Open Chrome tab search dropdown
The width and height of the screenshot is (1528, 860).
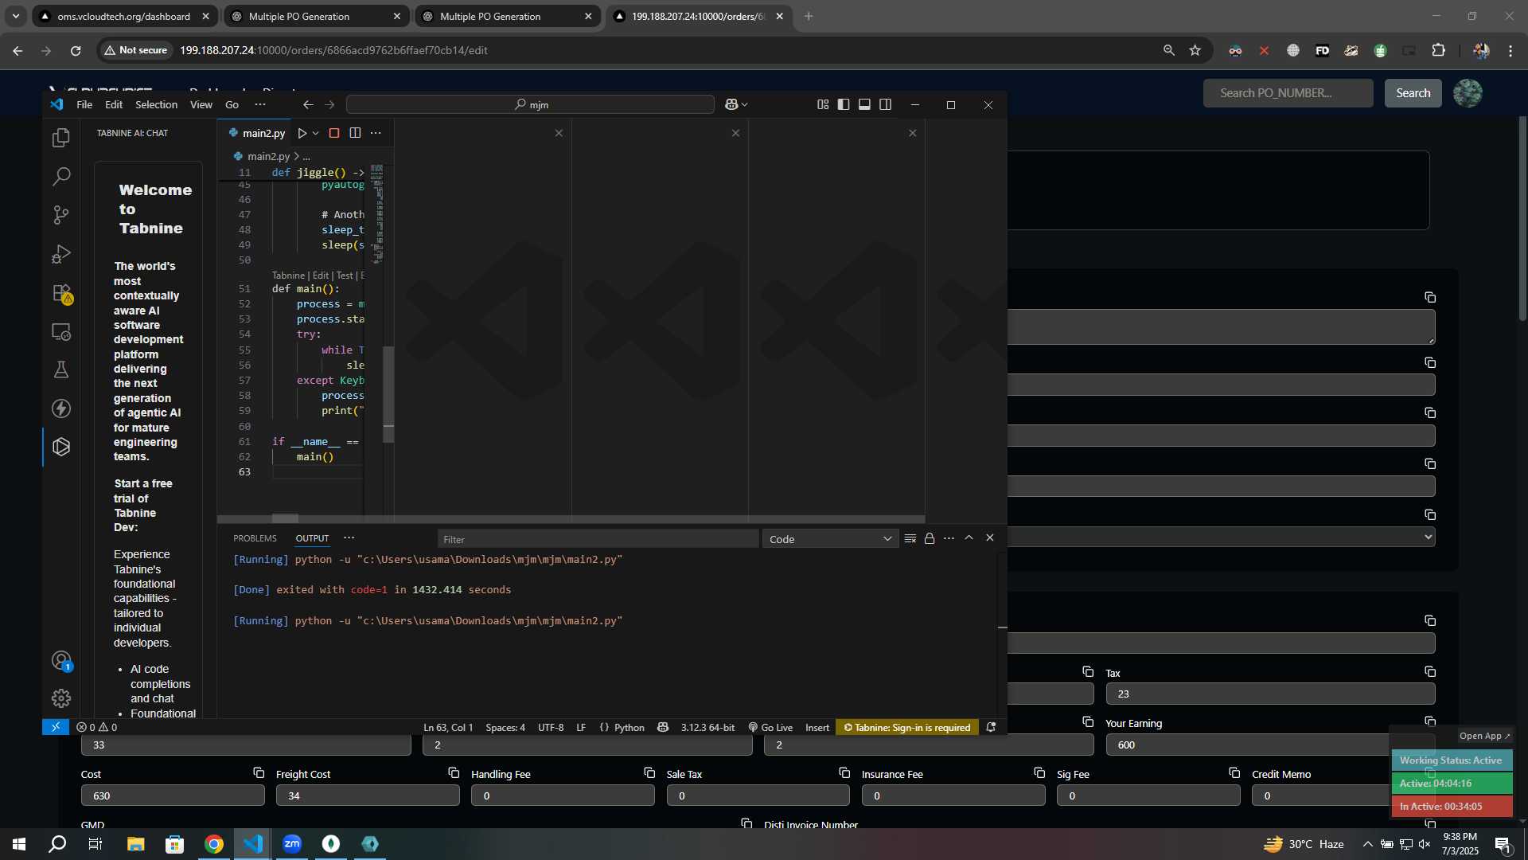(x=16, y=16)
